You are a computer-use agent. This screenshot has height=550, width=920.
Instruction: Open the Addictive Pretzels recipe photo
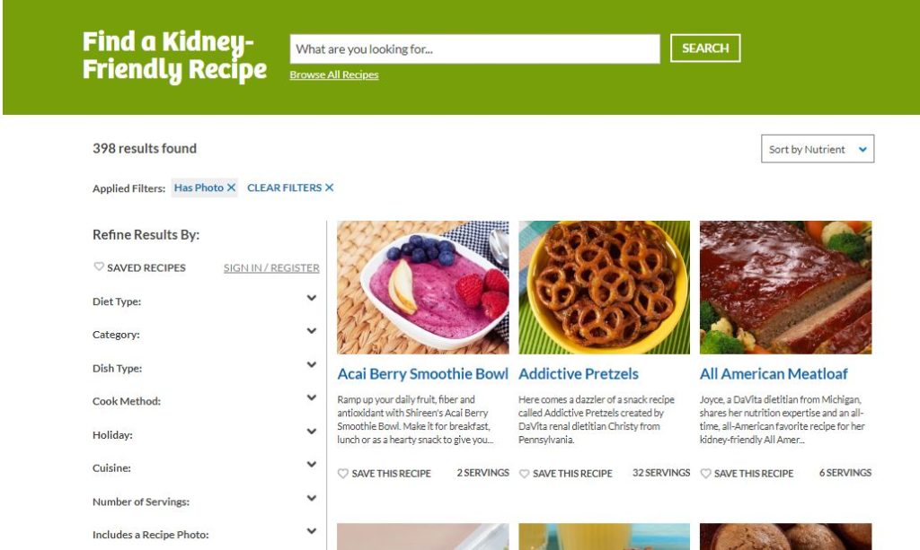pos(604,287)
